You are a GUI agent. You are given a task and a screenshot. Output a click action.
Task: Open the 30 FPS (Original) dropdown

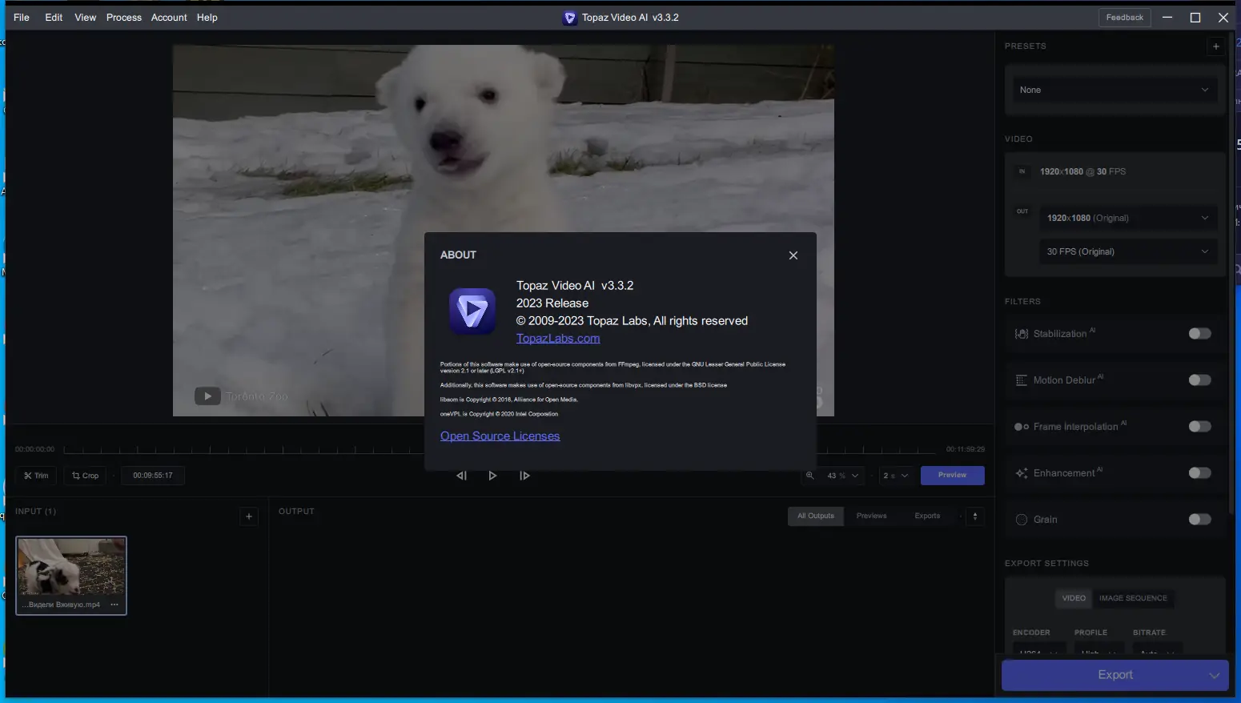1127,251
